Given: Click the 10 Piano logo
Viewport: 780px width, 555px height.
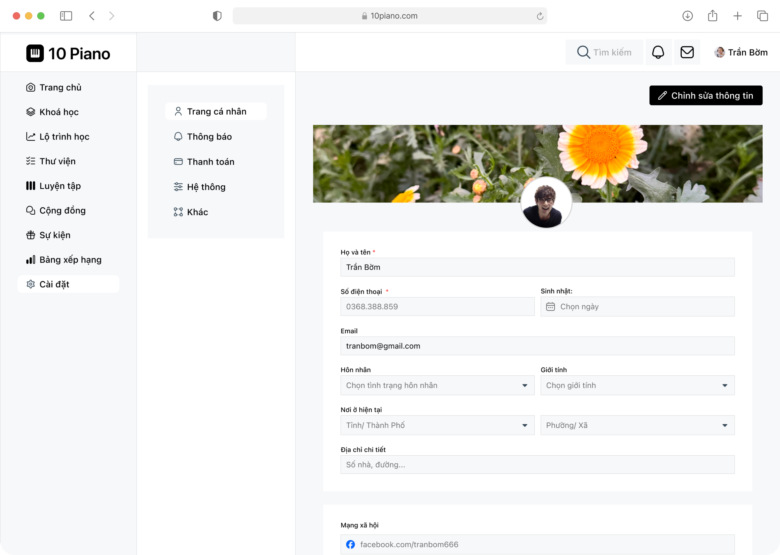Looking at the screenshot, I should pyautogui.click(x=68, y=53).
